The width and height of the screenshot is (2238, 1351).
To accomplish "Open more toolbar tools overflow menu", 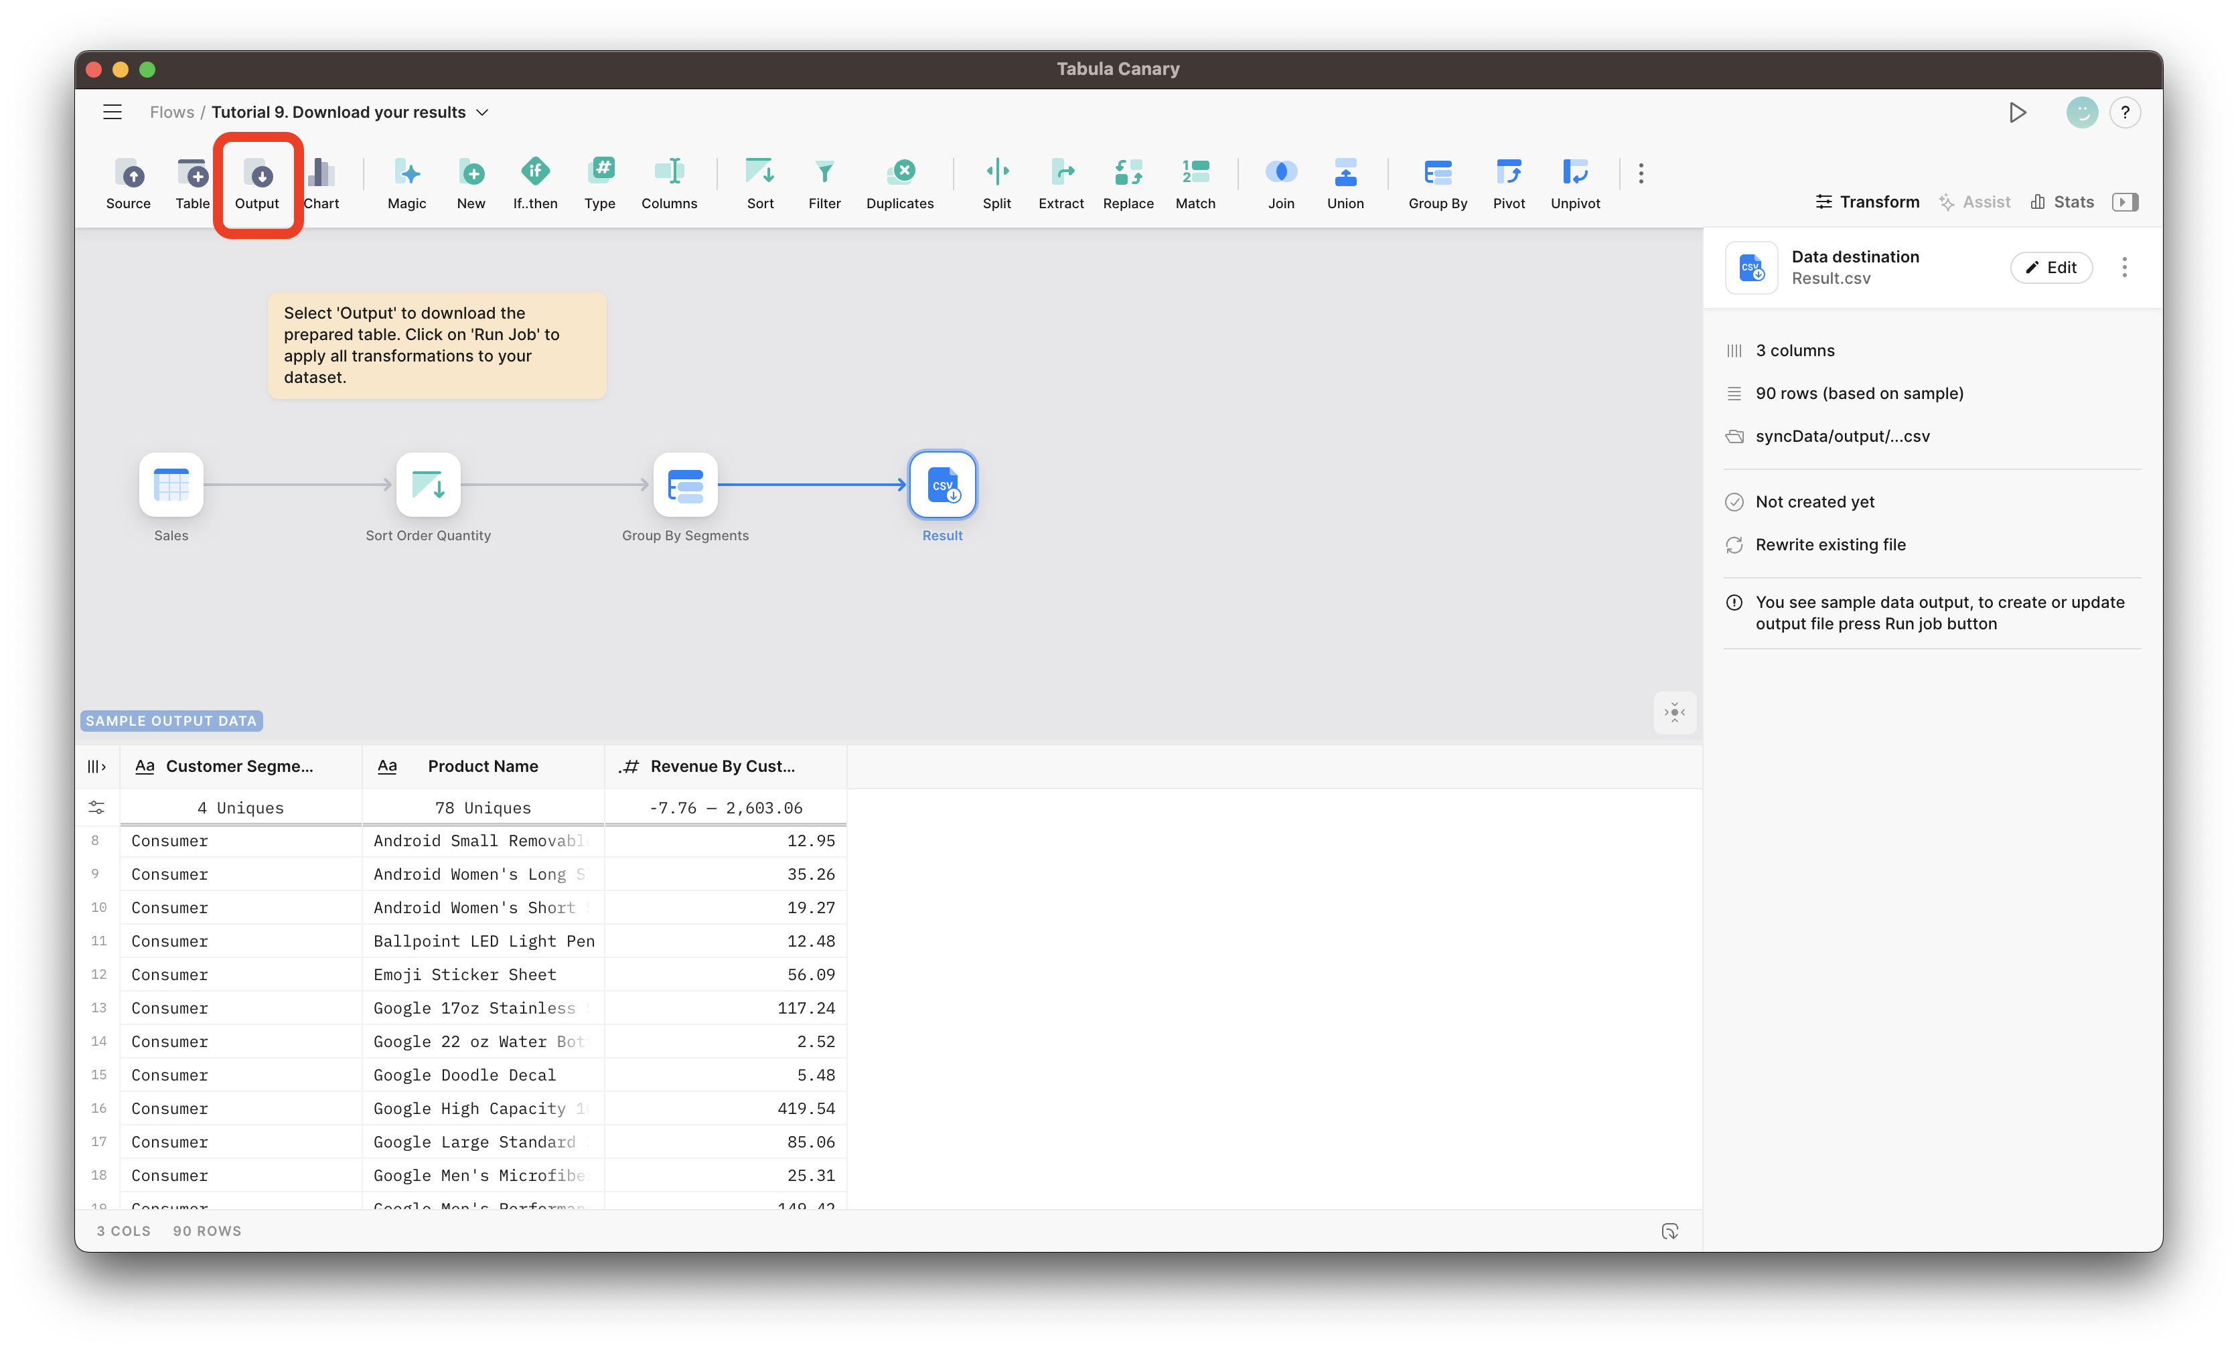I will click(x=1641, y=173).
